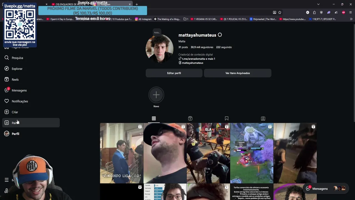Viewport: 355px width, 200px height.
Task: Open '1 VEGANA VS 32 CAR' bookmark
Action: pyautogui.click(x=204, y=19)
